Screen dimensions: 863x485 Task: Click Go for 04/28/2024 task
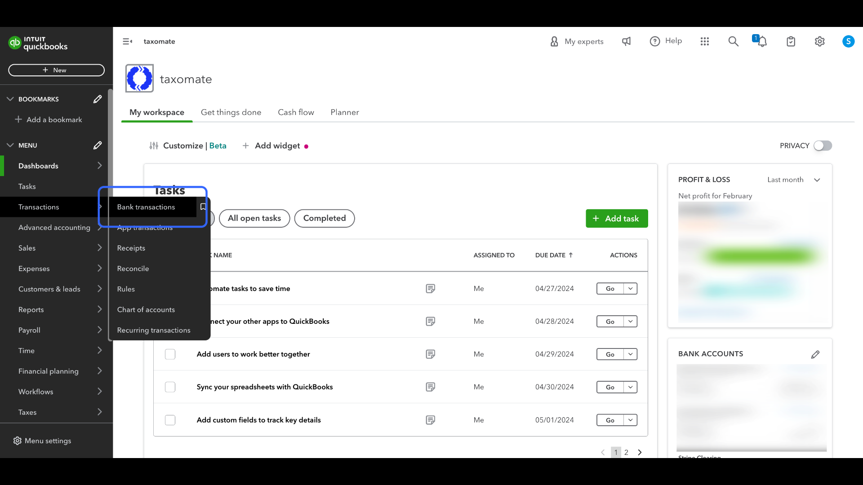click(x=610, y=322)
